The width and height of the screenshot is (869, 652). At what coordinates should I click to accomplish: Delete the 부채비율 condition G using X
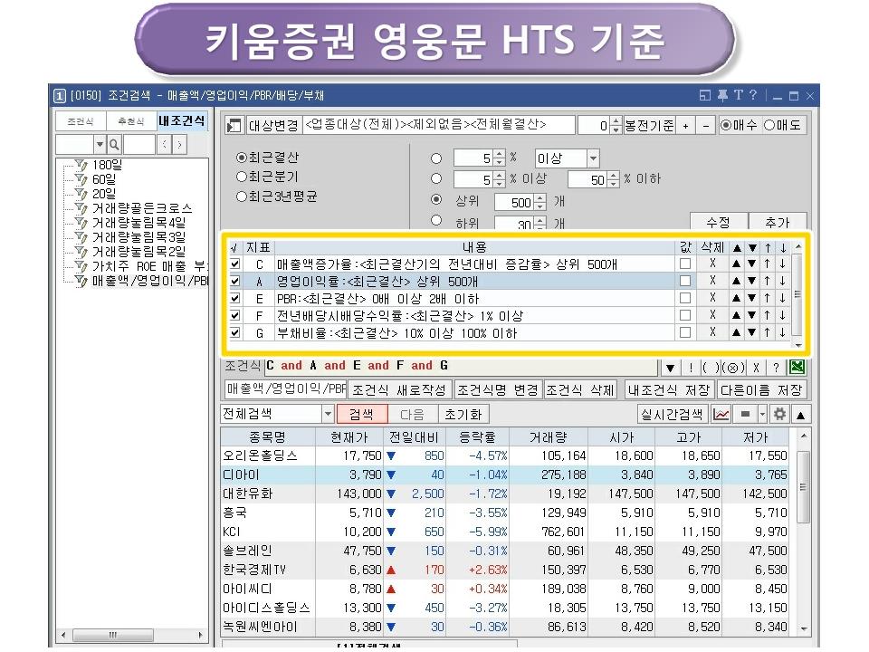(x=712, y=332)
